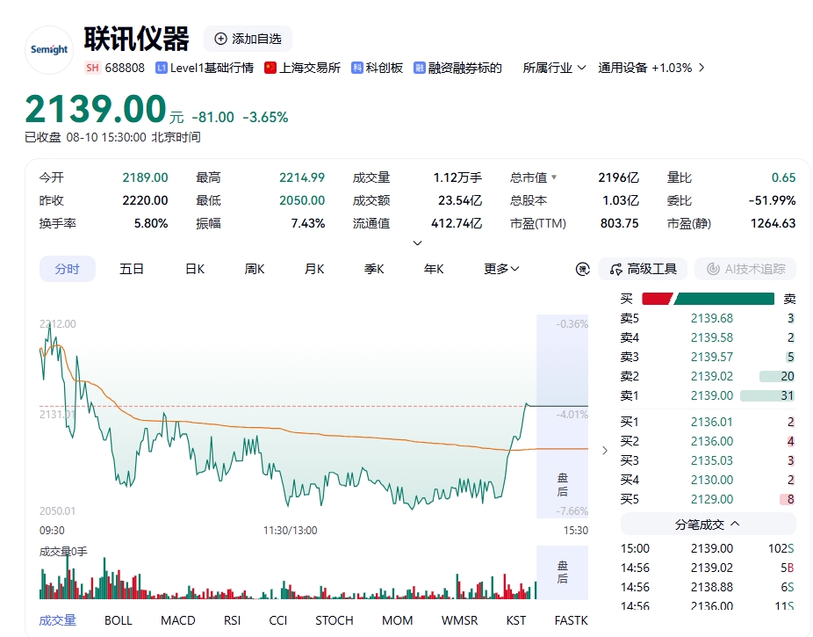
Task: Expand more quote details chevron below stats
Action: click(417, 242)
